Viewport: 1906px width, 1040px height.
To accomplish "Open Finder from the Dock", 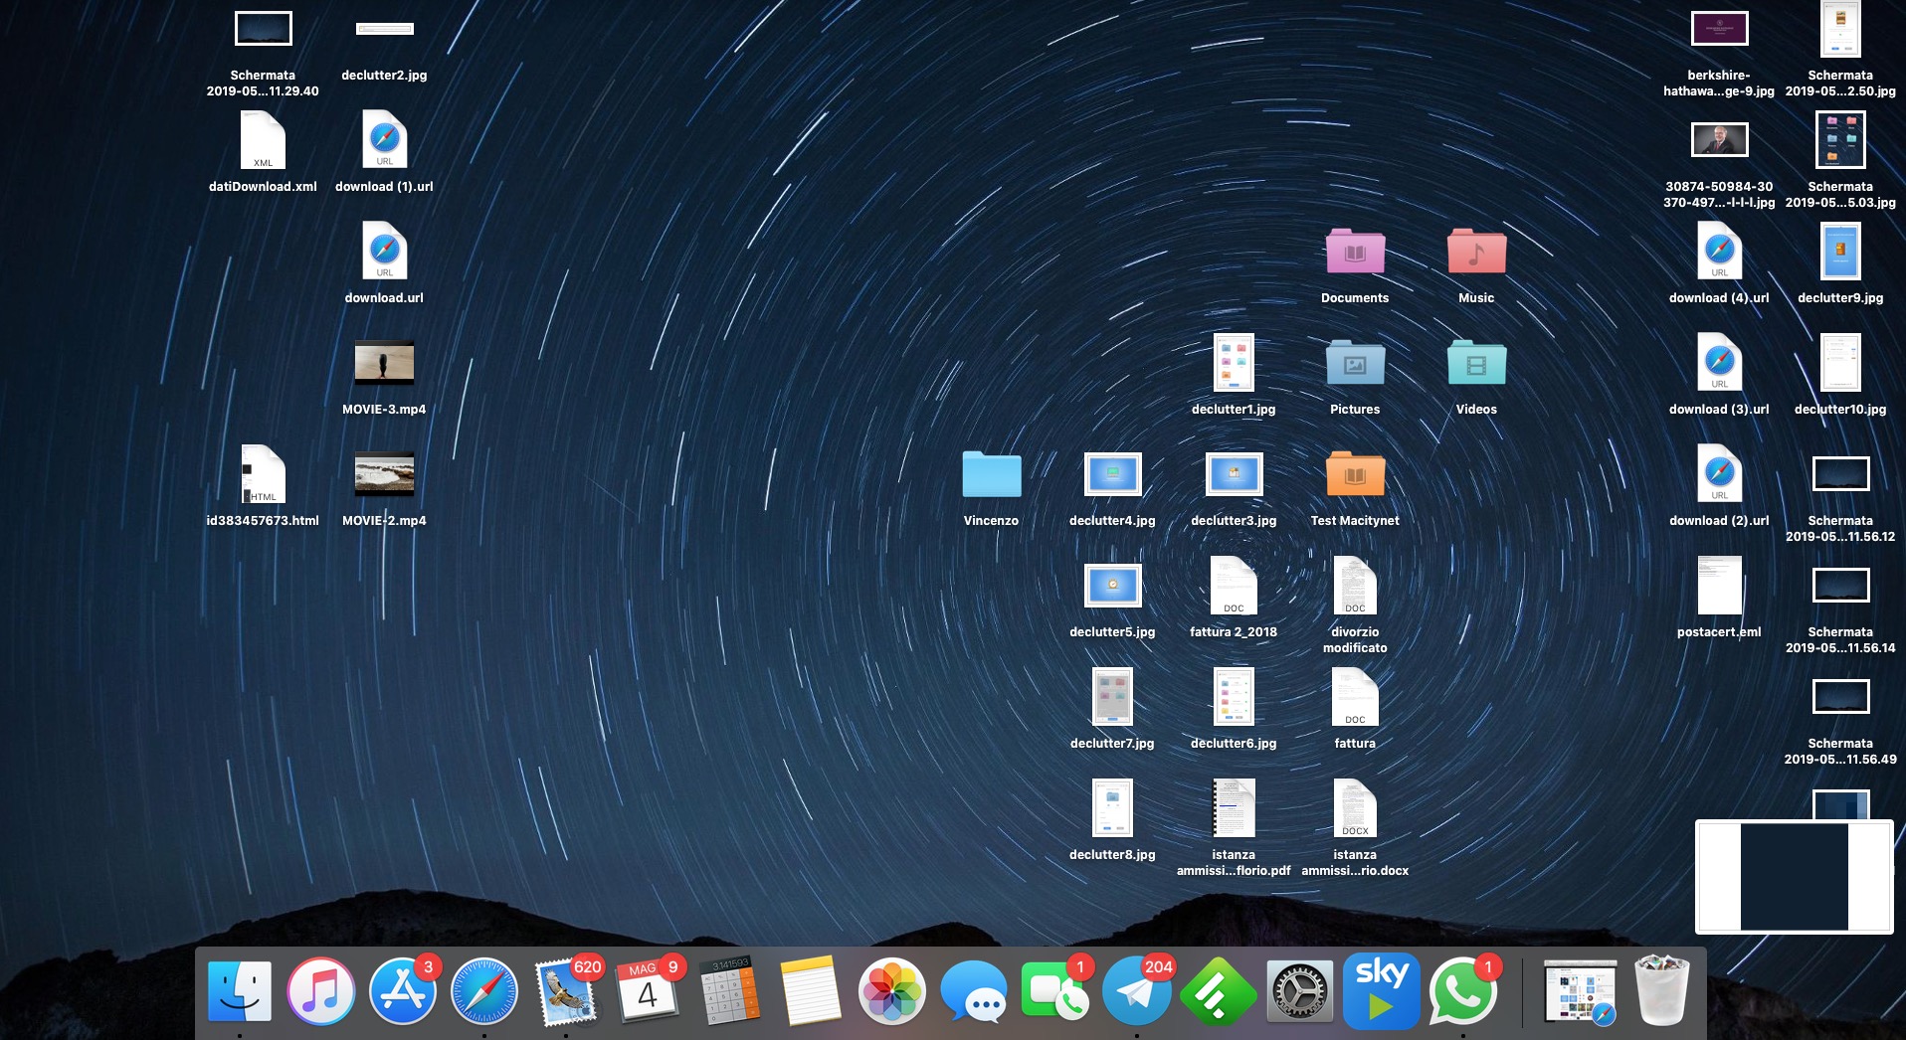I will click(x=240, y=992).
